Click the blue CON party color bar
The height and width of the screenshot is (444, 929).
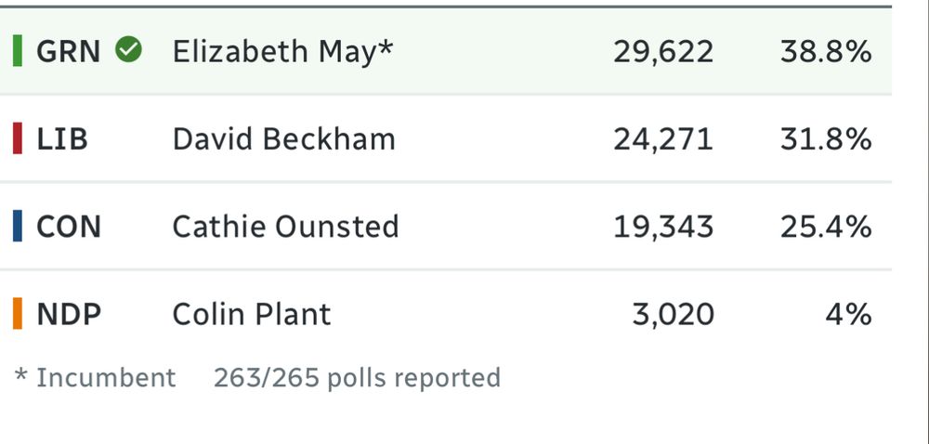click(x=18, y=226)
